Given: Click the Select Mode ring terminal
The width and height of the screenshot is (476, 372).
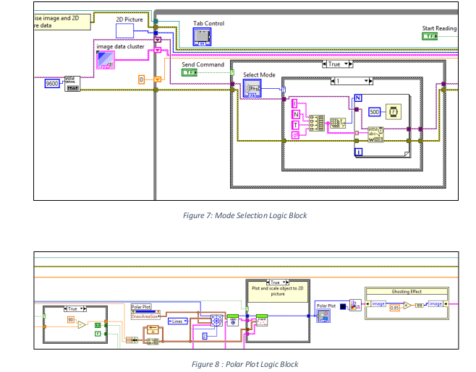Looking at the screenshot, I should 252,88.
